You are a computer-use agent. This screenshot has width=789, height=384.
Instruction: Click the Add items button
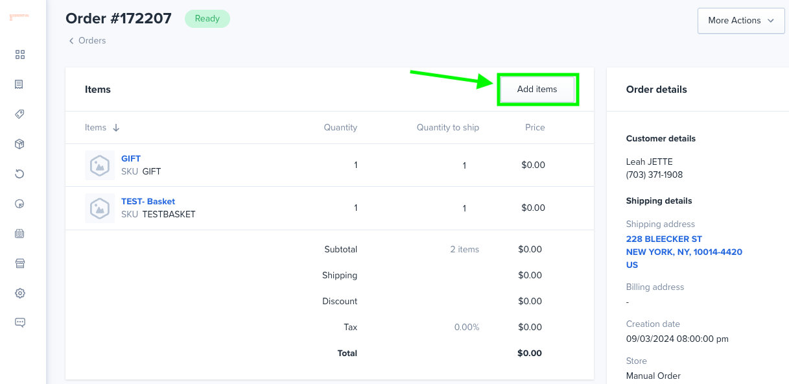[x=537, y=90]
